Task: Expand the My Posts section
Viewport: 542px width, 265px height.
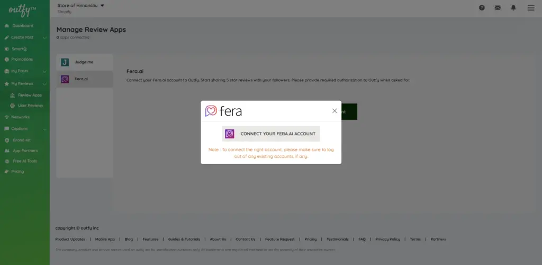Action: [x=44, y=71]
